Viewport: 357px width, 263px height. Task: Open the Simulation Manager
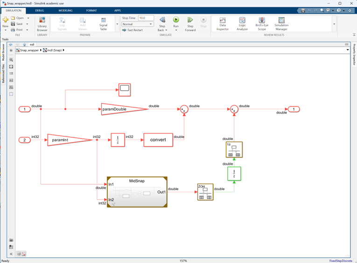coord(281,23)
